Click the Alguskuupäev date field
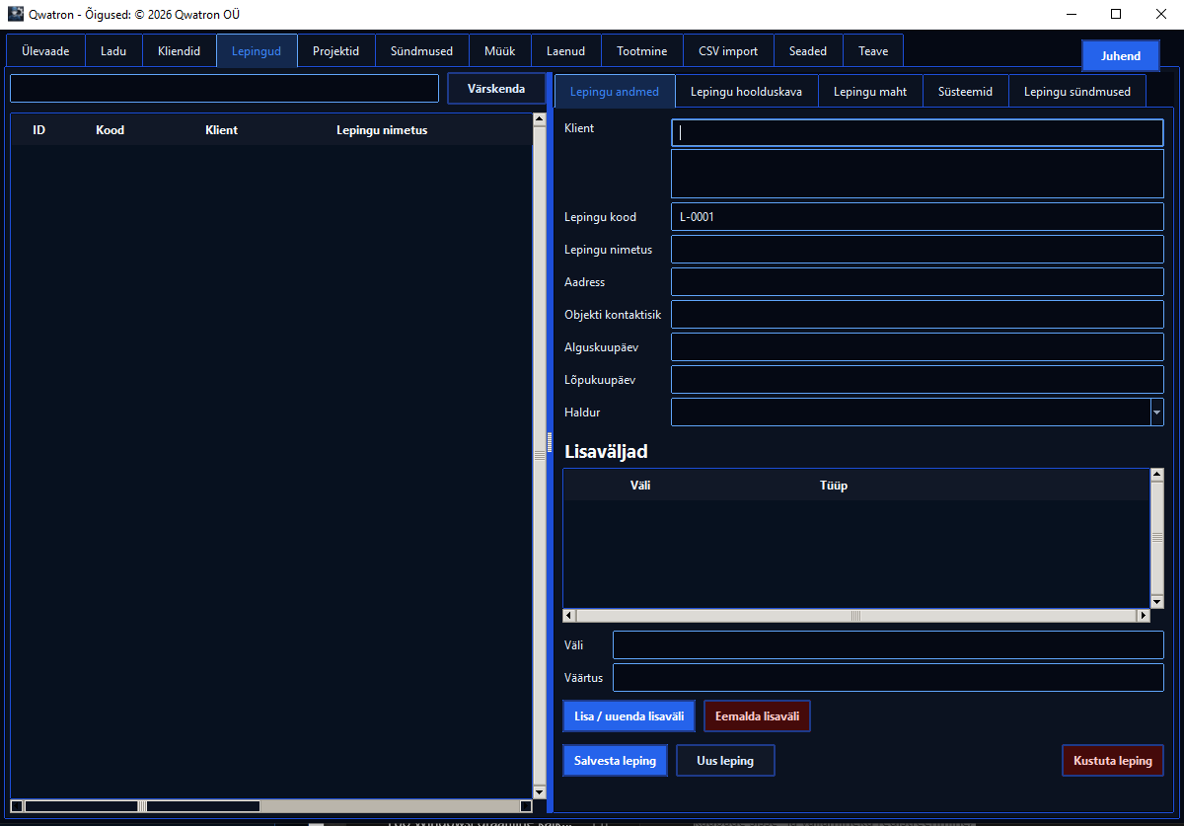Screen dimensions: 1184x826 (918, 347)
